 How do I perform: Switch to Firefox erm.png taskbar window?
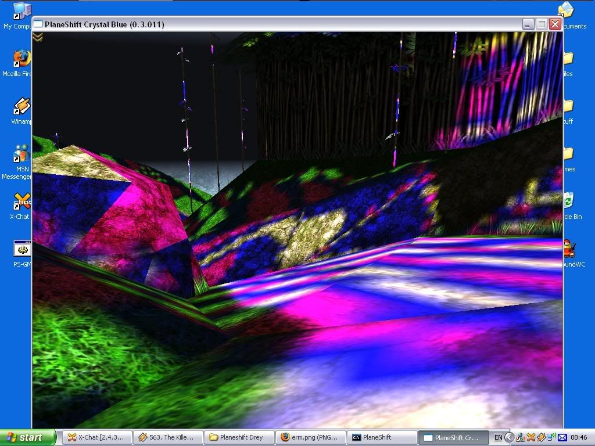(x=310, y=437)
